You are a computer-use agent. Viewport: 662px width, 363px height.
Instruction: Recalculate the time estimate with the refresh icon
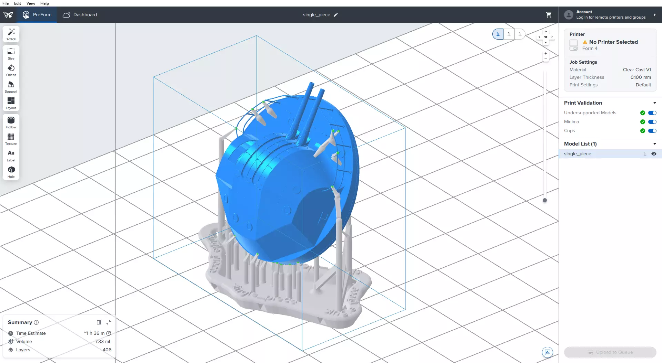point(109,333)
